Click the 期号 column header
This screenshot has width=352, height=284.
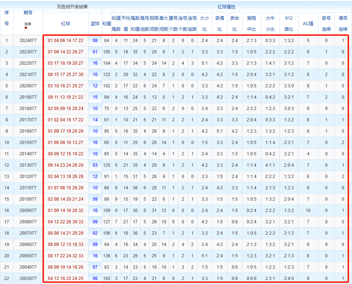[x=28, y=13]
